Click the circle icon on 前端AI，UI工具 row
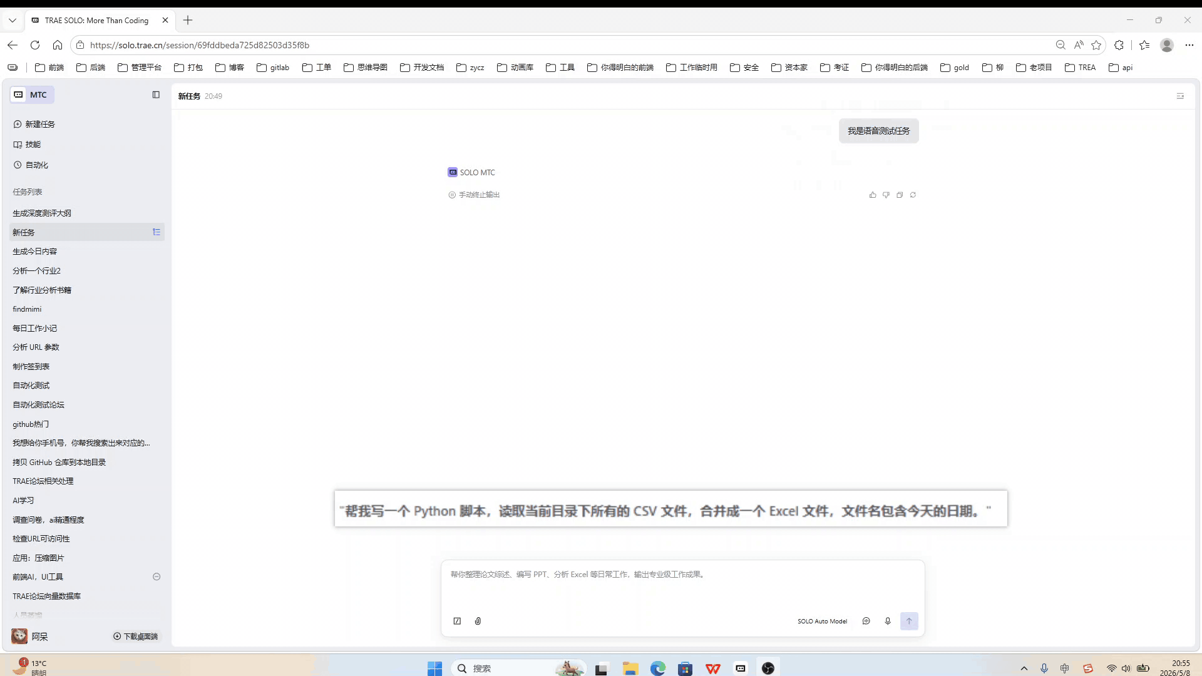 click(157, 576)
